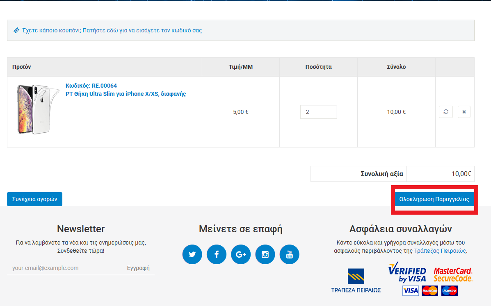Screen dimensions: 491x306
Task: Click the Τιμή/ΜΜ column header
Action: coord(240,67)
